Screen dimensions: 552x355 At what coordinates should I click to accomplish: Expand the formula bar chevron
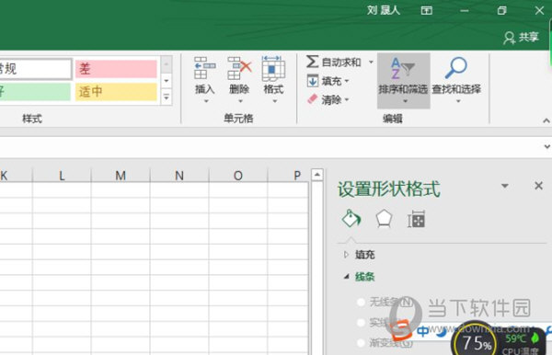click(547, 146)
